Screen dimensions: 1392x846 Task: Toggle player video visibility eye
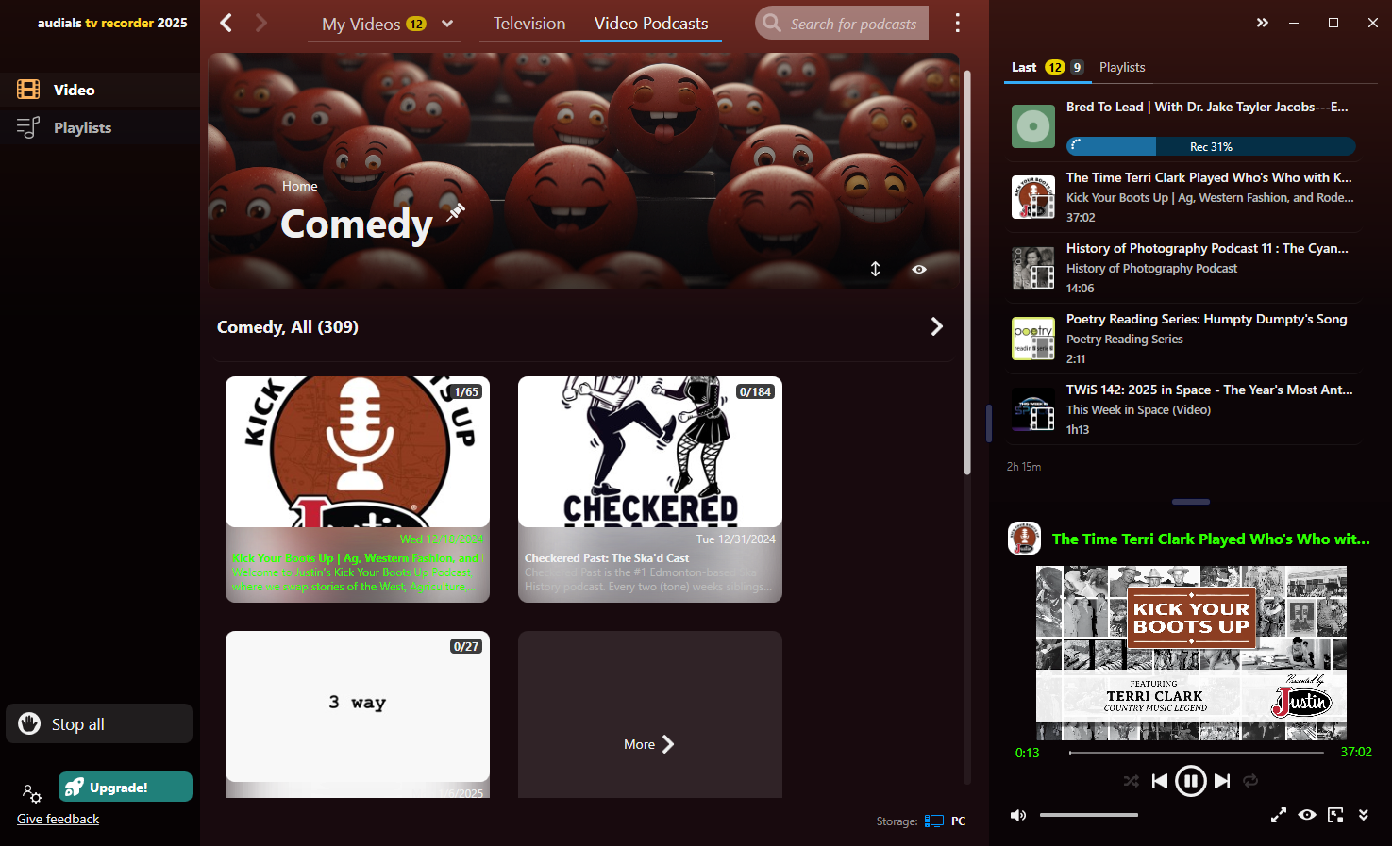(1307, 815)
